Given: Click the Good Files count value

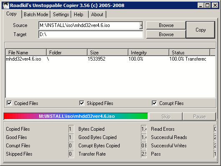Looking at the screenshot, I should (71, 137).
